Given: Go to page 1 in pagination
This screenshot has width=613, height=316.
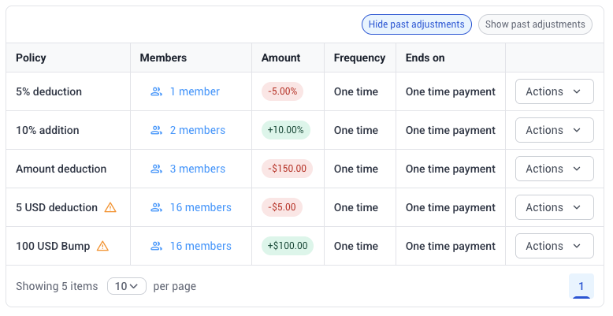Looking at the screenshot, I should 581,286.
